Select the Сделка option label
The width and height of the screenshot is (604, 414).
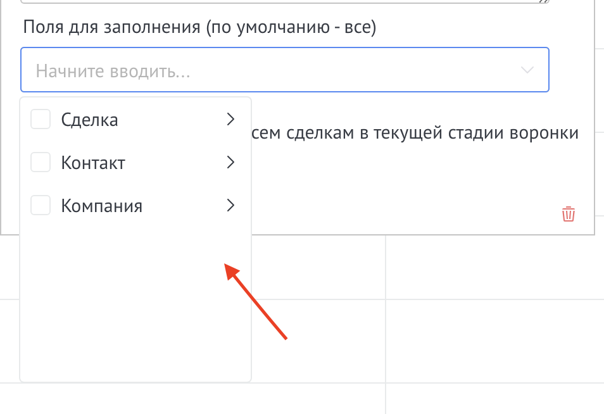(89, 119)
